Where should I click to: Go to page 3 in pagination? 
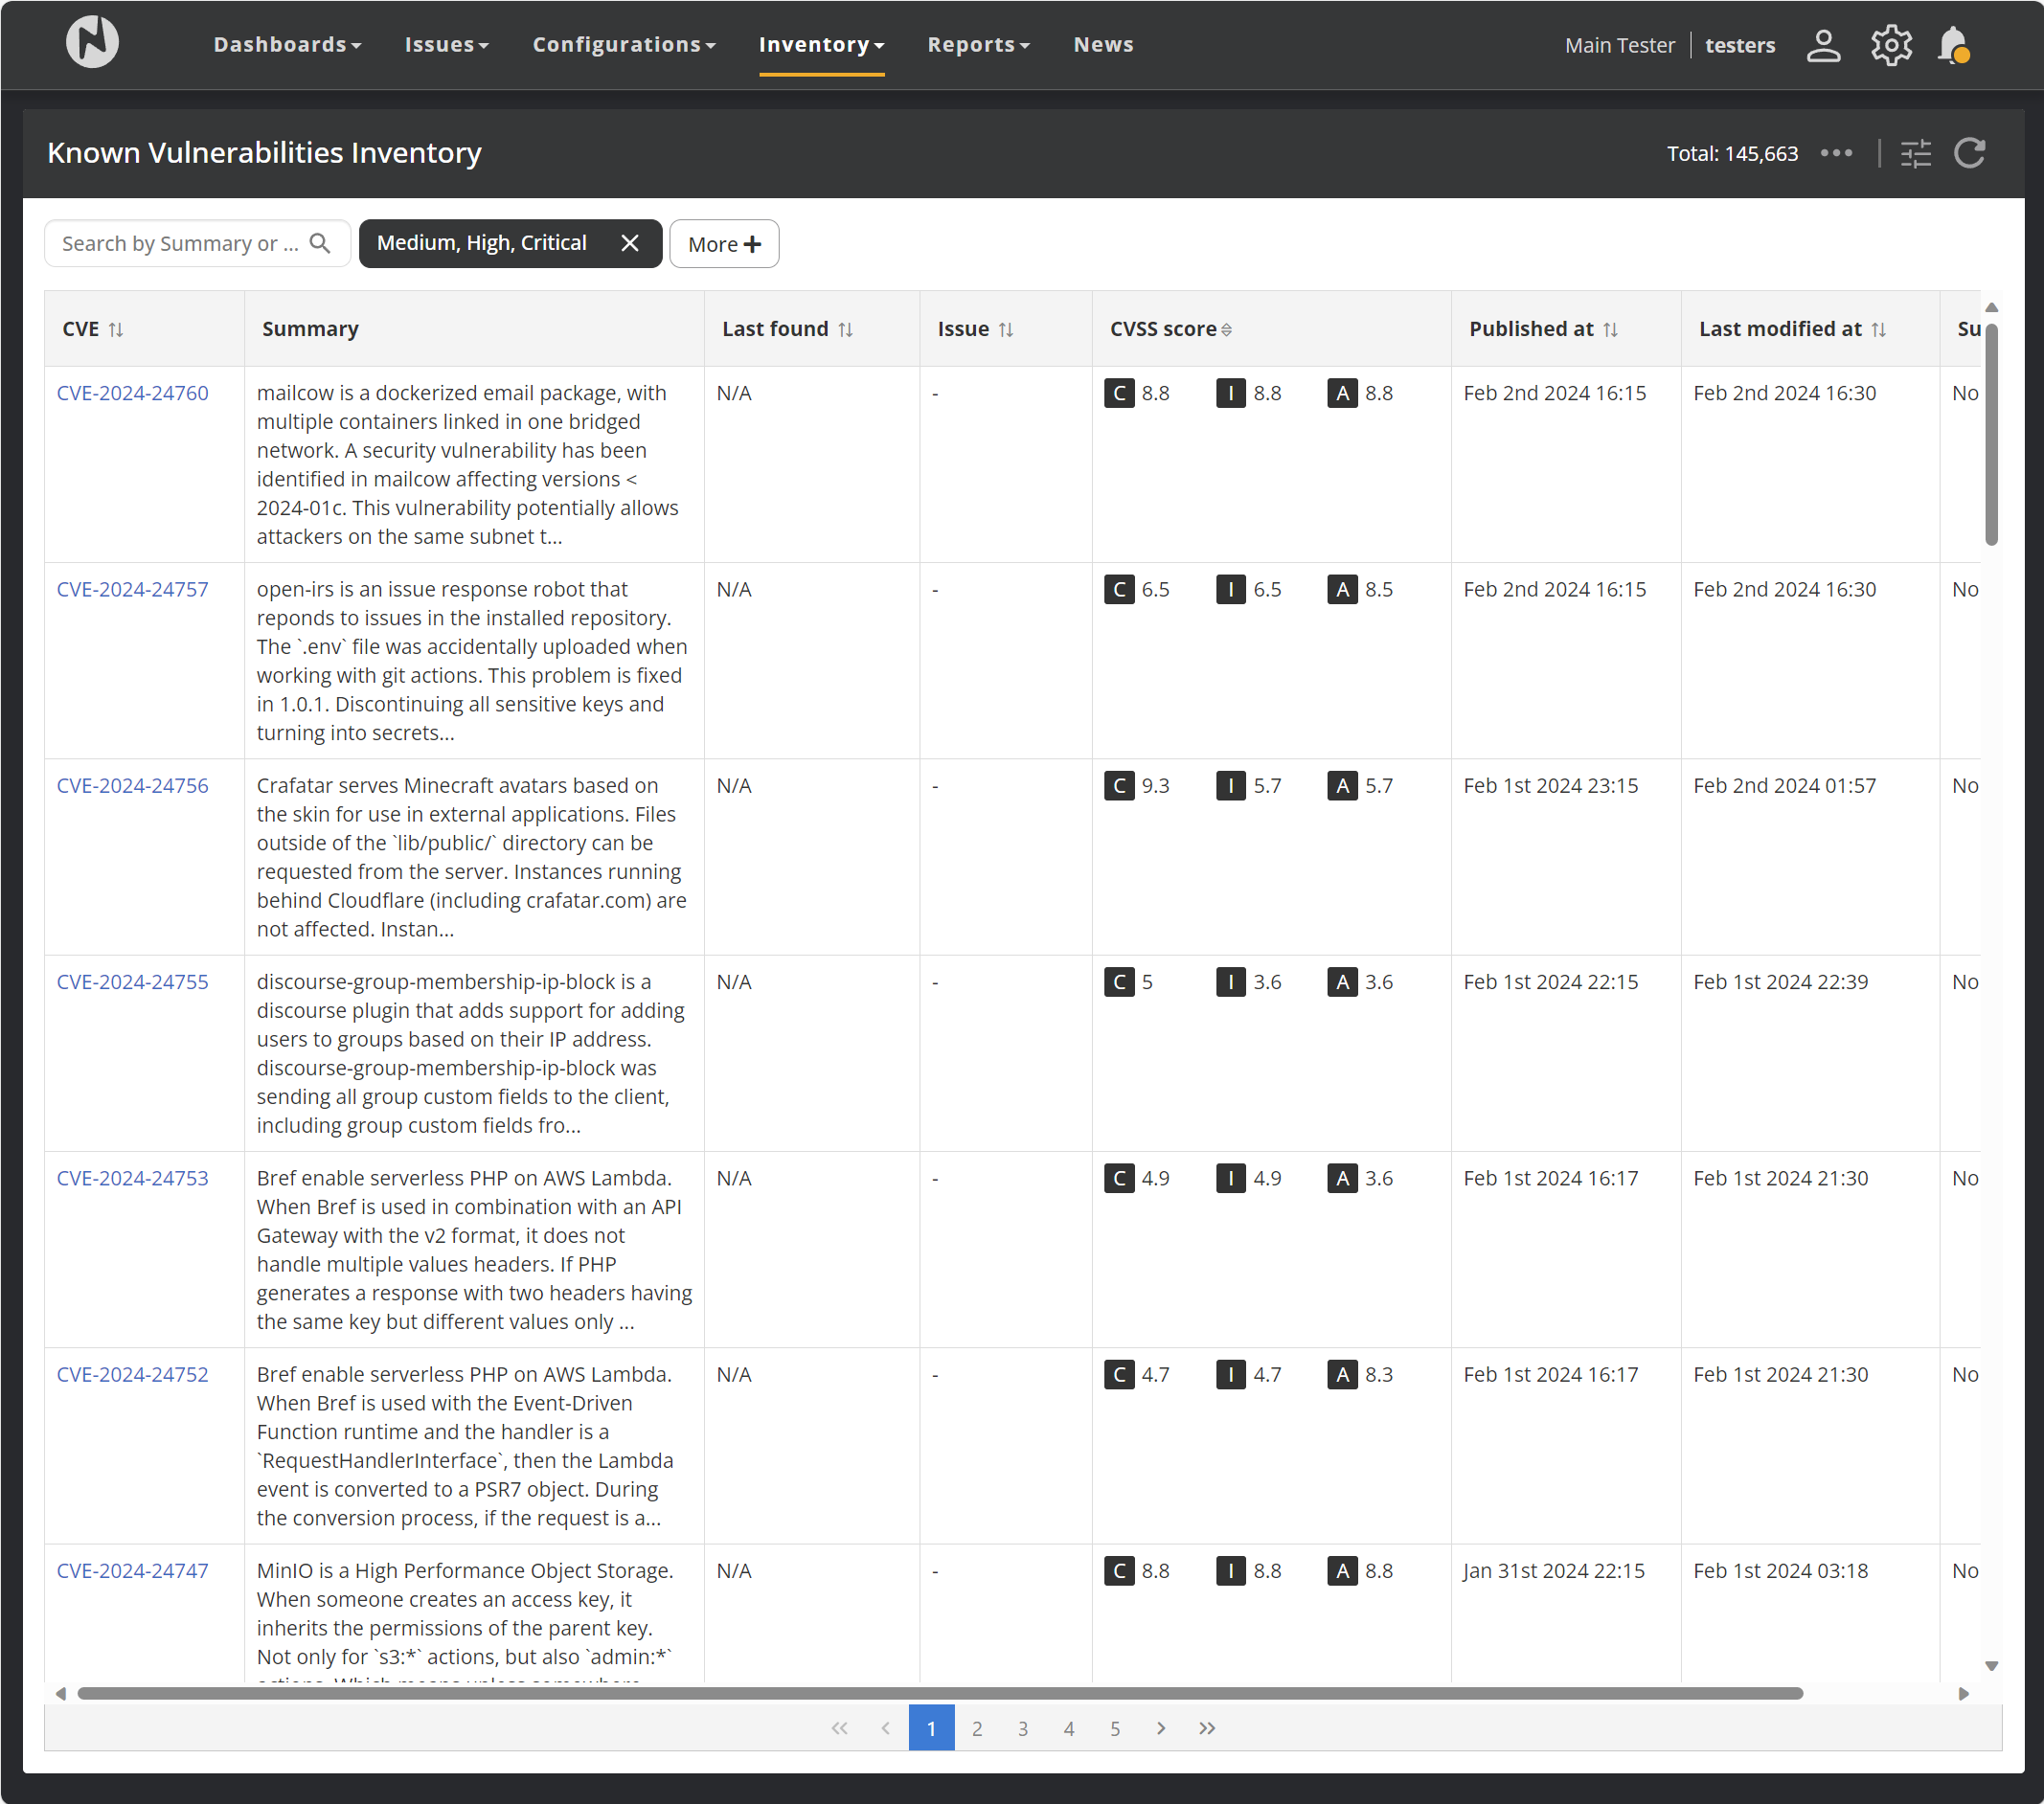coord(1022,1728)
